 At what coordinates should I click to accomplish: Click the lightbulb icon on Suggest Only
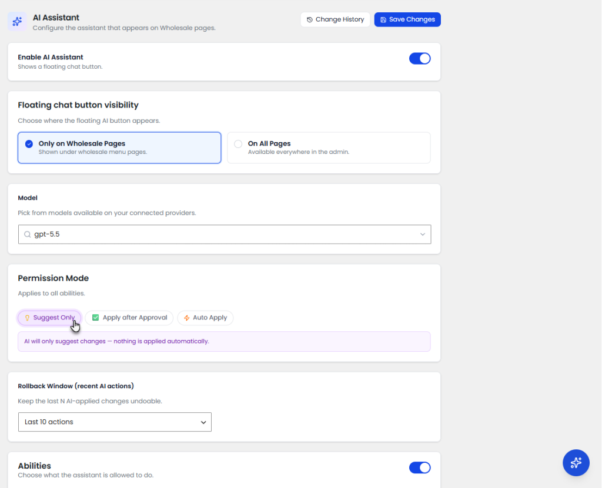[27, 318]
